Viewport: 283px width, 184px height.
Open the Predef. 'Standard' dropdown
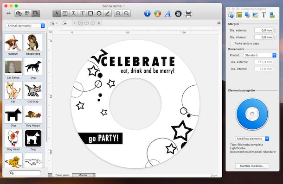pyautogui.click(x=260, y=55)
